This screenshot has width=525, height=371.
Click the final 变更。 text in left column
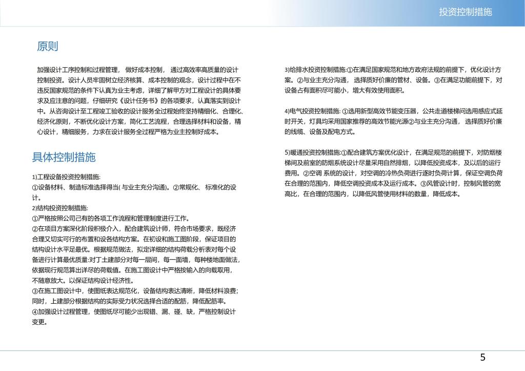tap(40, 322)
